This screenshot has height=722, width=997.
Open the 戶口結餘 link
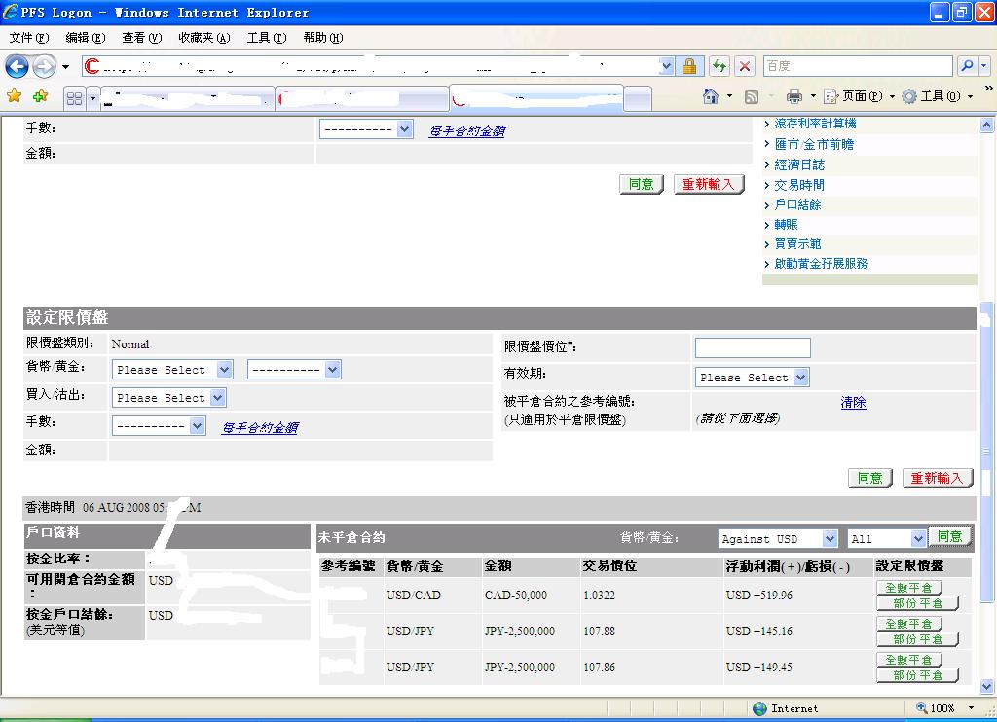click(797, 204)
